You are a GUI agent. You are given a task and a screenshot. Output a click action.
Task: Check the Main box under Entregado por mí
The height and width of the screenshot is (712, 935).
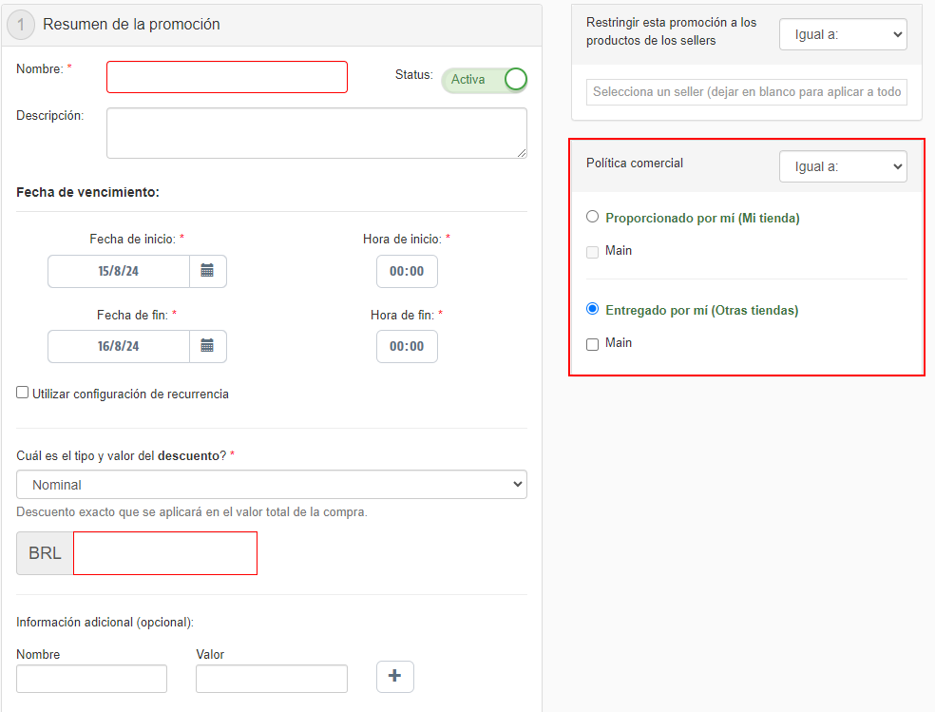point(593,344)
